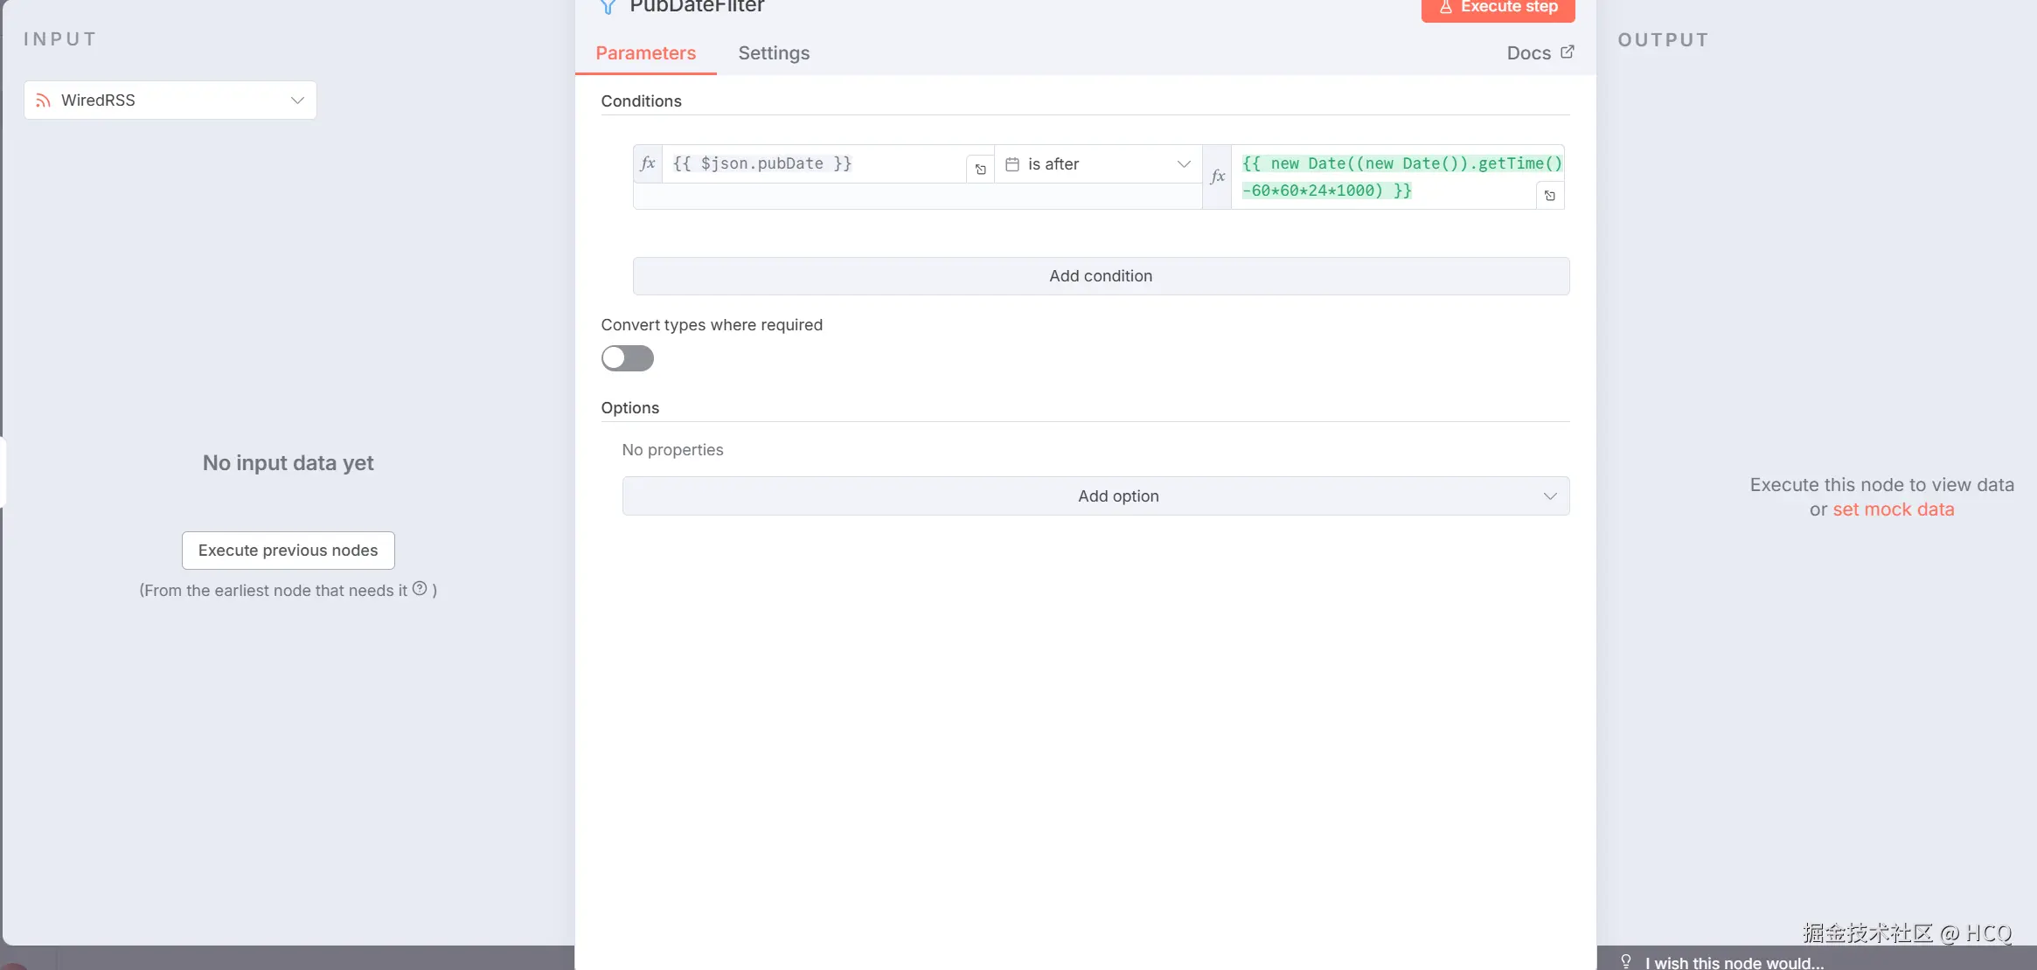Click the set mock data link
Screen dimensions: 2037x970
(1893, 509)
